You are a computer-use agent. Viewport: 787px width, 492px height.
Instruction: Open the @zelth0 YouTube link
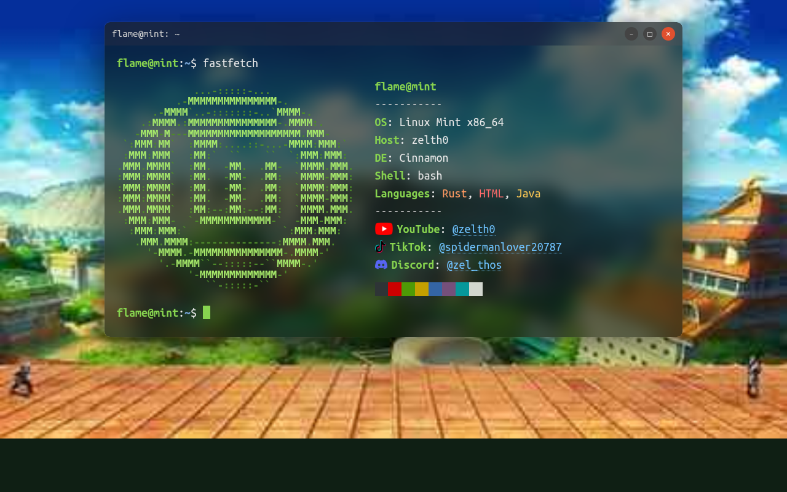(x=473, y=229)
